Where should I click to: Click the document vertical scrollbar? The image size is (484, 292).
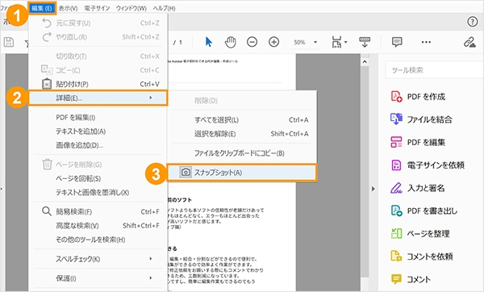click(365, 171)
